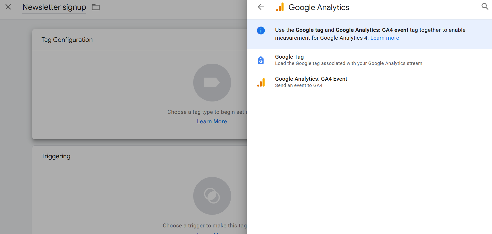Click the blue info icon in banner
Viewport: 492px width, 234px height.
(261, 30)
